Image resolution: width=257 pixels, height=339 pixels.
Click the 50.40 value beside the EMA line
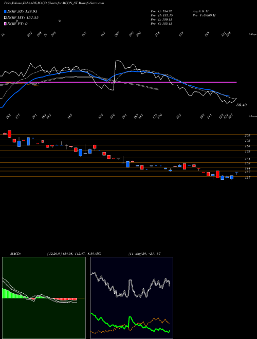click(242, 105)
